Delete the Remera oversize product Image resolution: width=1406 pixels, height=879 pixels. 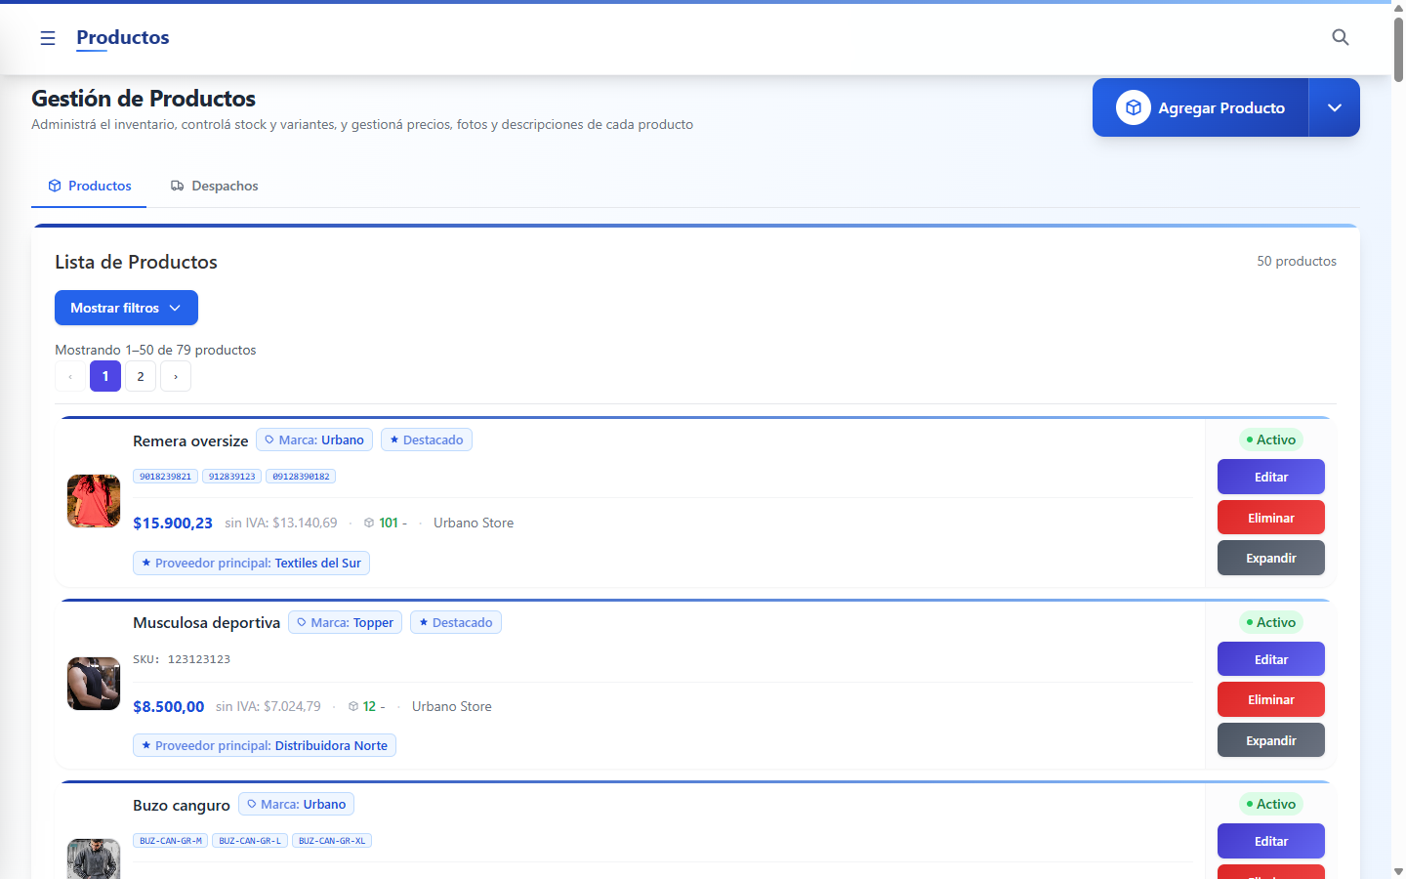[x=1271, y=518]
